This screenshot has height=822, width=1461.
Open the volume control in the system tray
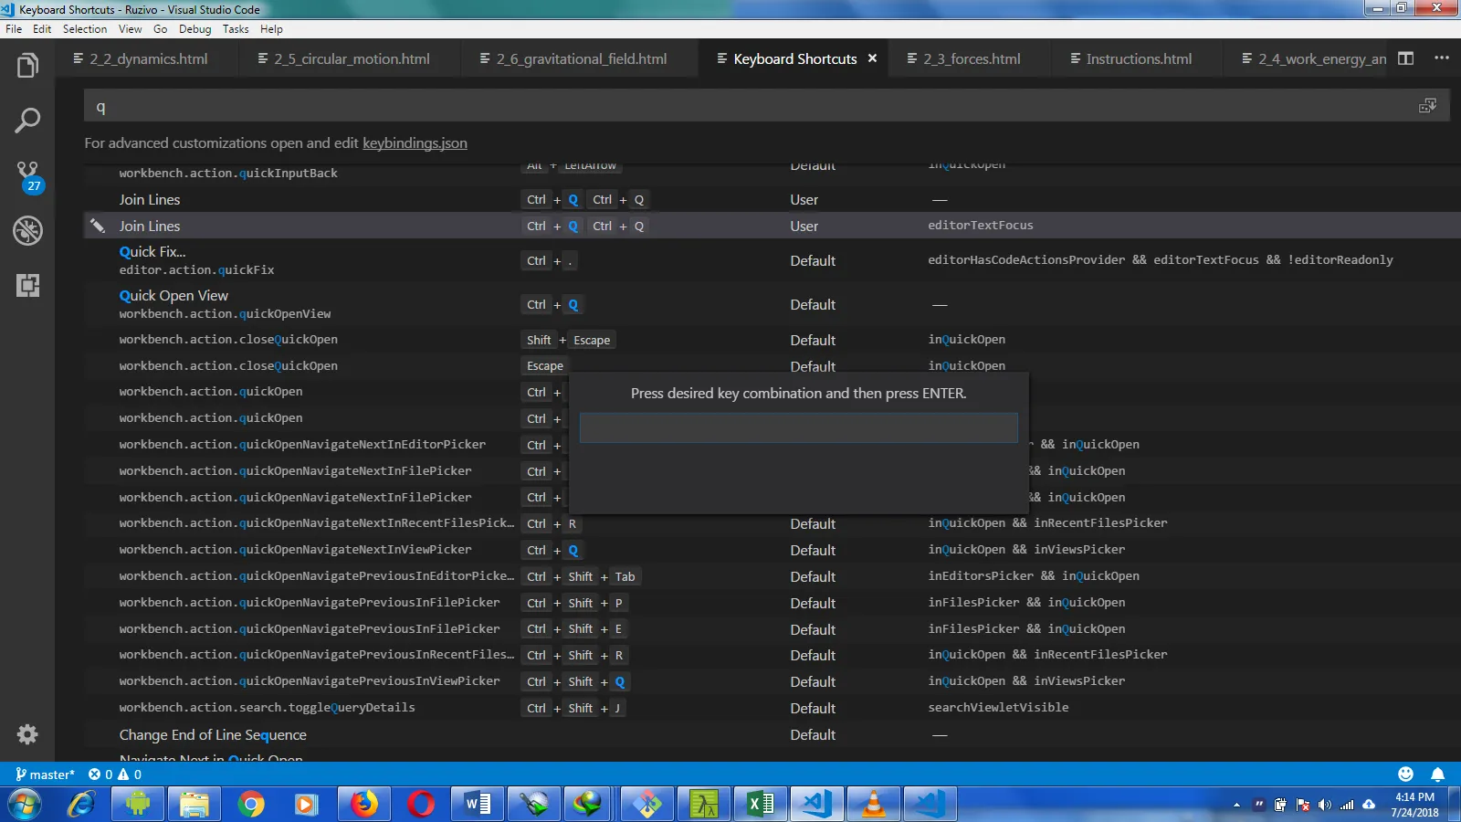(x=1324, y=805)
